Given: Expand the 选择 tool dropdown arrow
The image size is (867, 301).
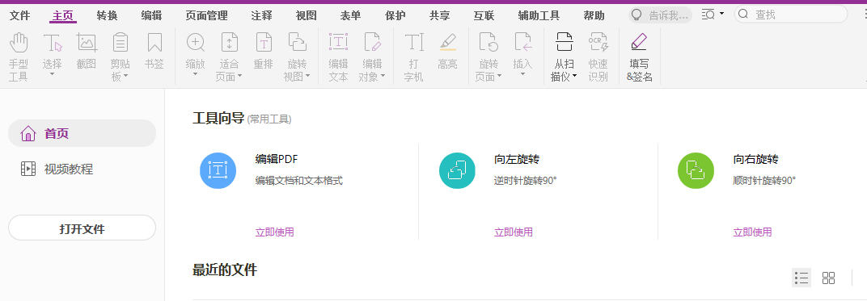Looking at the screenshot, I should point(53,74).
